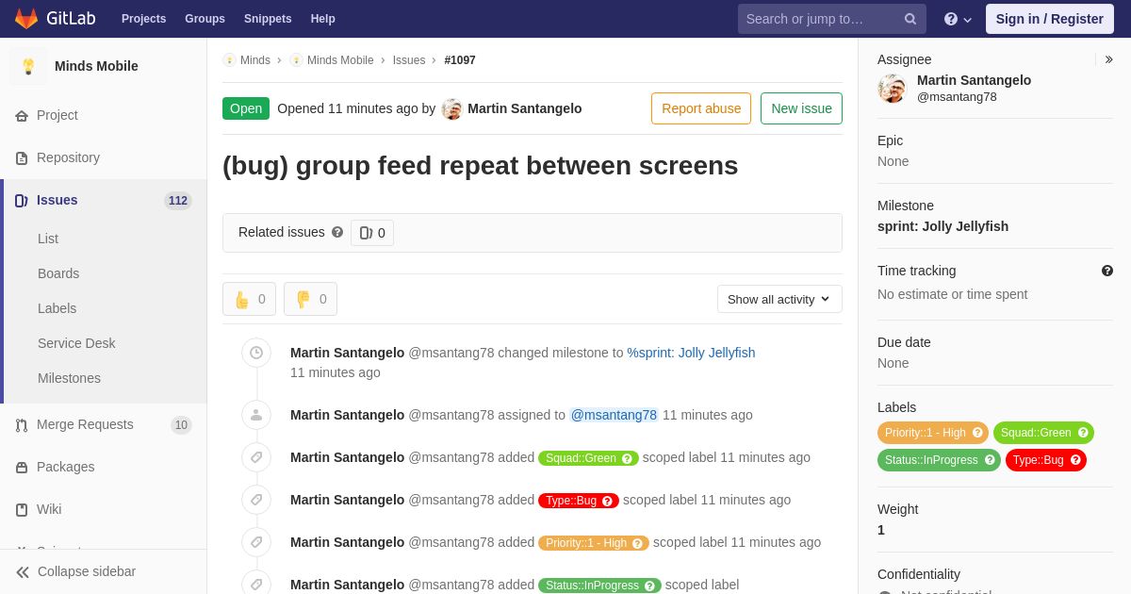Open Labels in sidebar
This screenshot has width=1131, height=594.
[57, 308]
